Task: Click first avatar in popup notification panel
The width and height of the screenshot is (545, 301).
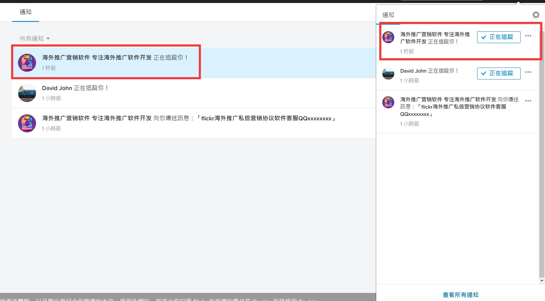Action: 388,37
